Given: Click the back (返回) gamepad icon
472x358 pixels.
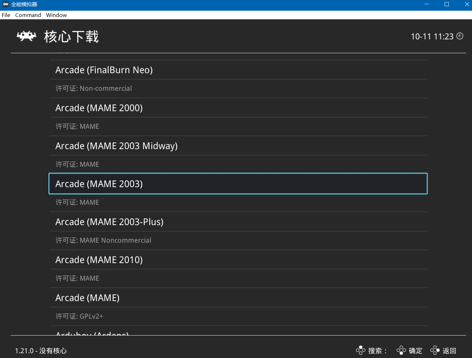Looking at the screenshot, I should tap(435, 350).
